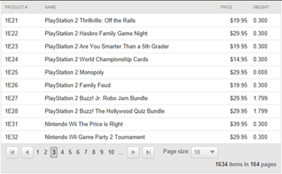Click PlayStation 2 Buzz! The Hollywood Quiz Bundle
282x174 pixels.
(104, 111)
